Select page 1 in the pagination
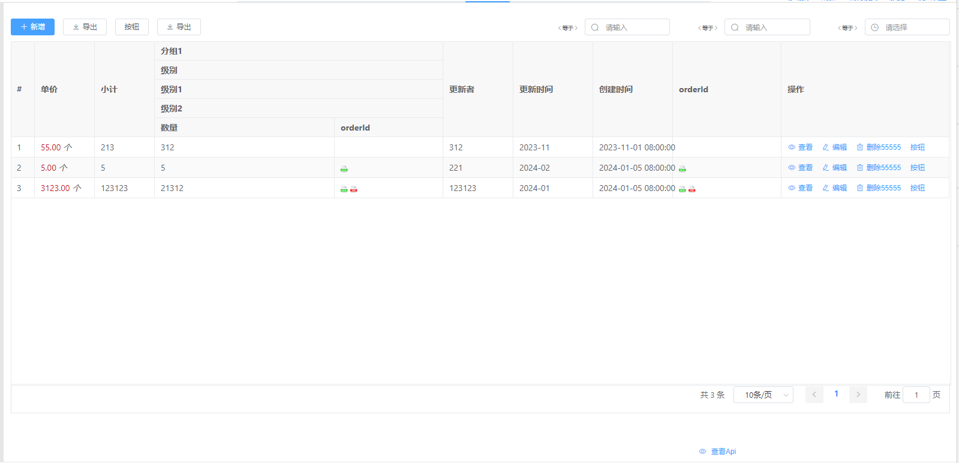959x463 pixels. 836,394
